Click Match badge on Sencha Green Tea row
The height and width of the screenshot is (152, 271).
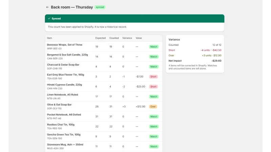click(x=154, y=137)
